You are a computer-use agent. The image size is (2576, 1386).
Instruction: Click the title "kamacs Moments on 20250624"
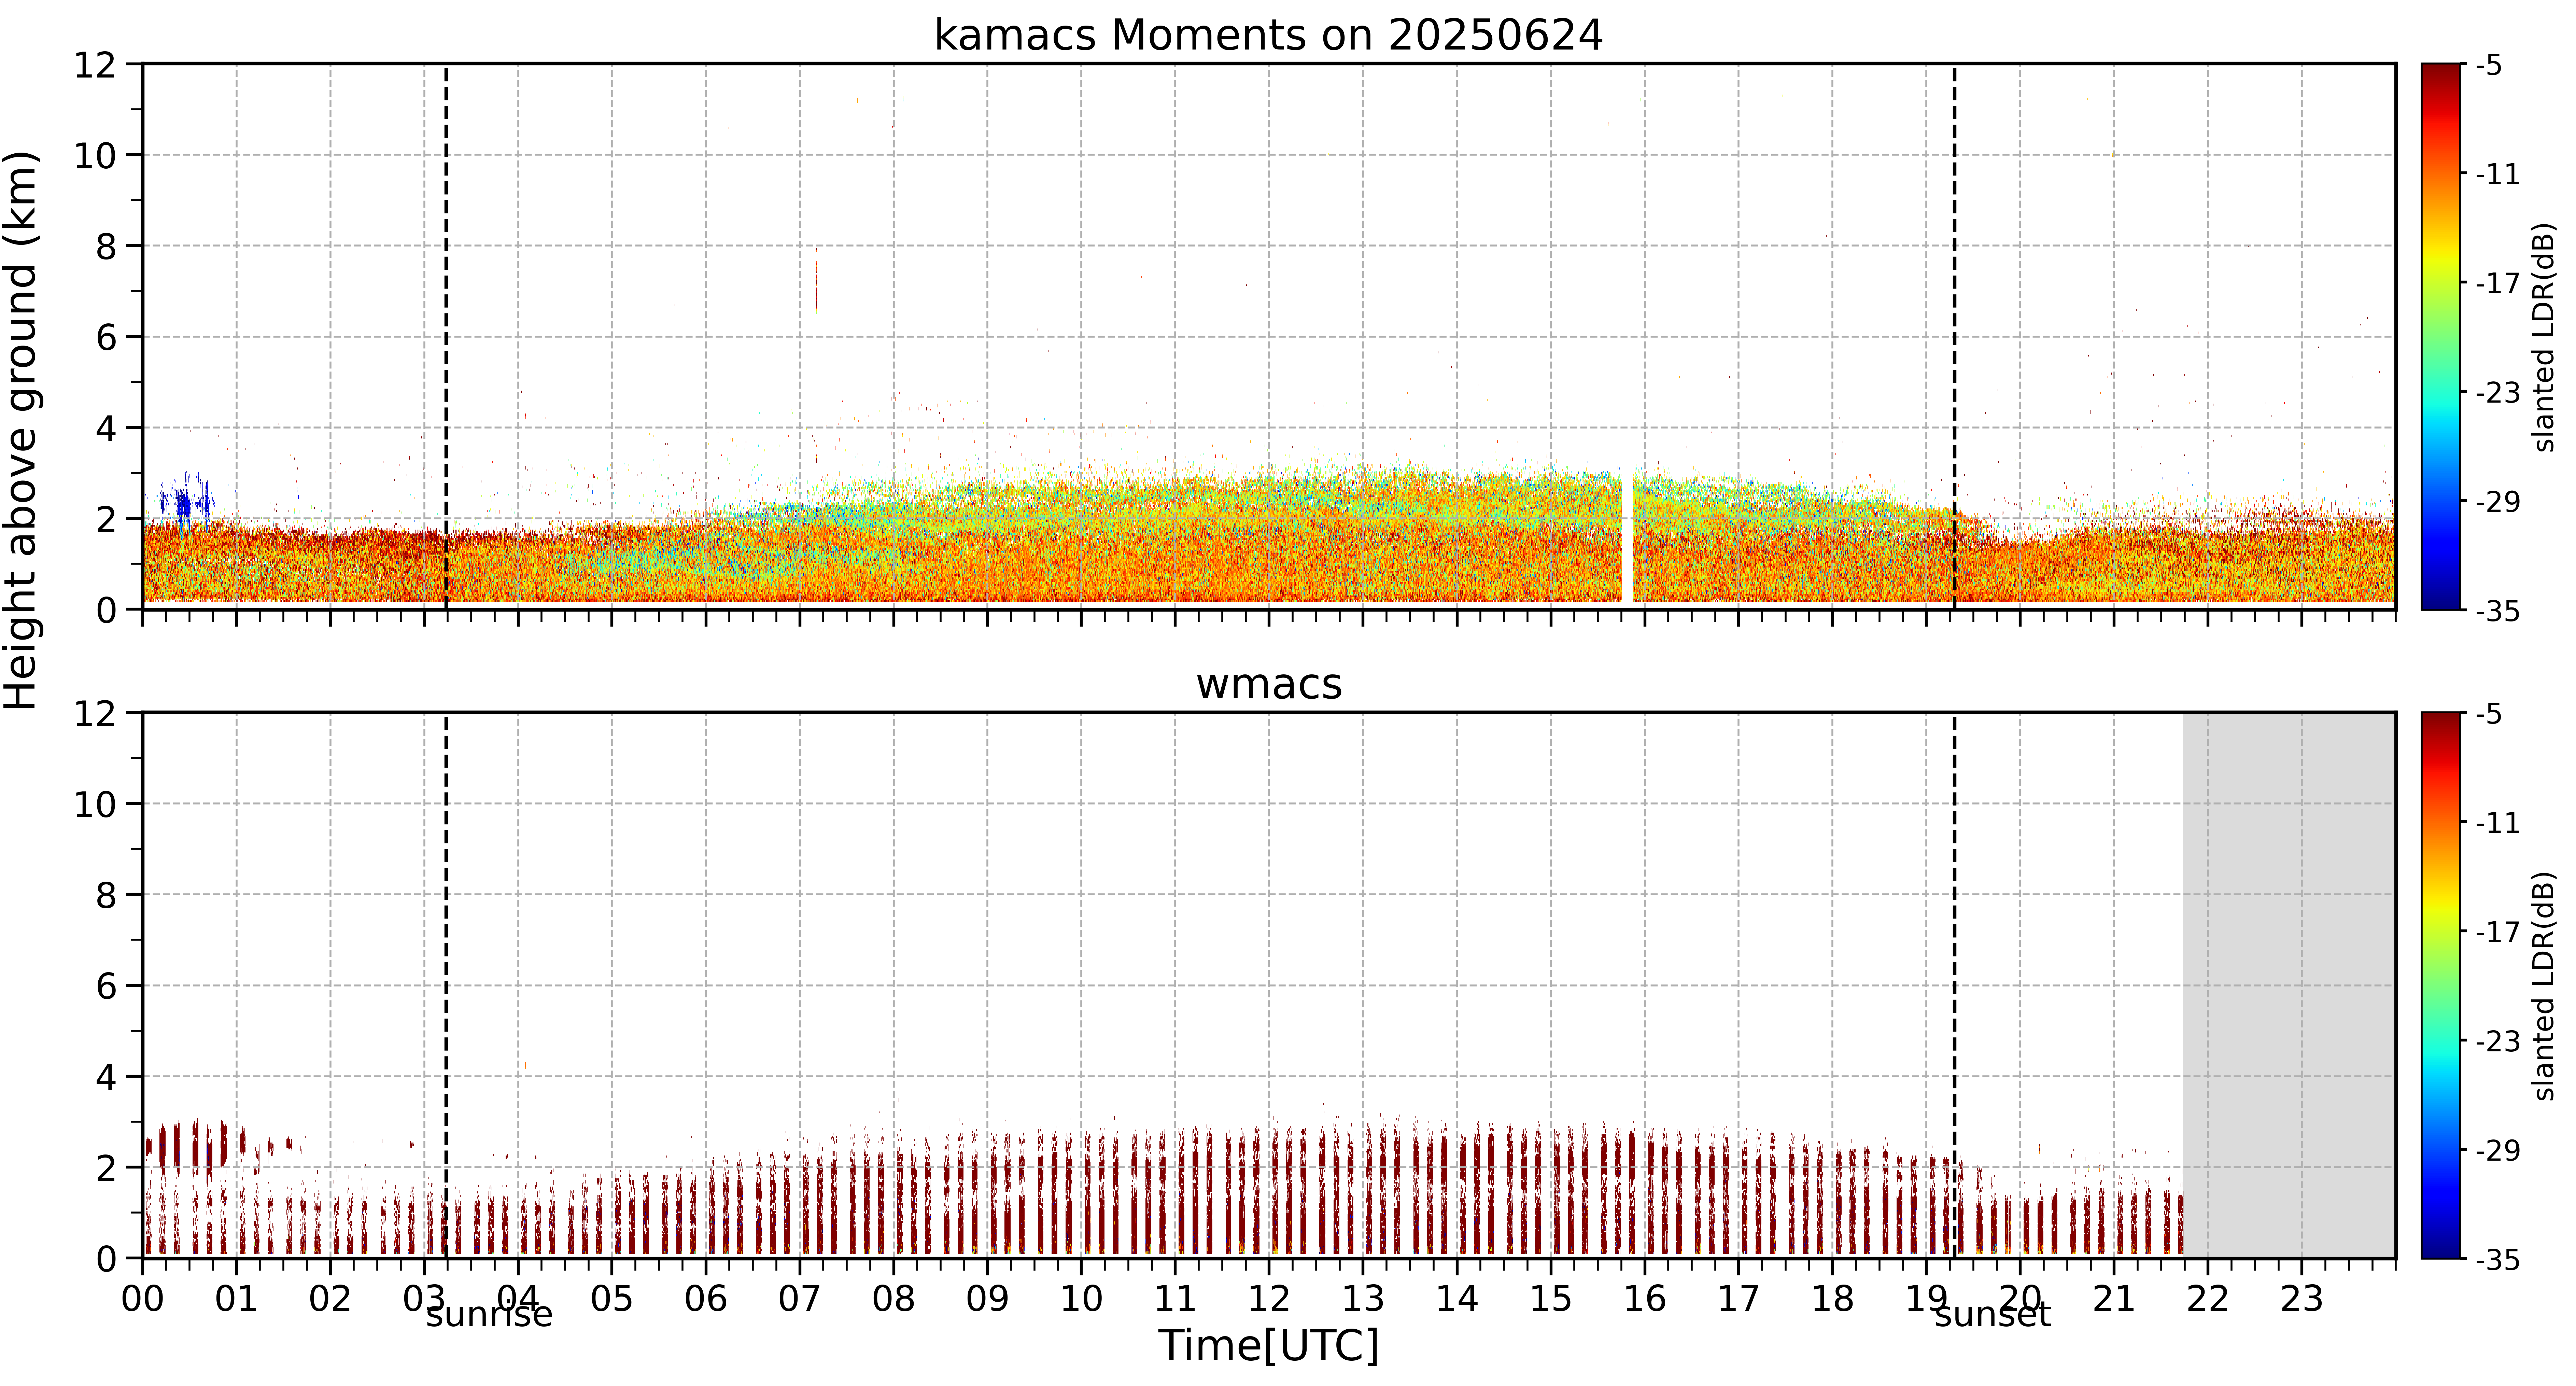(x=1268, y=35)
